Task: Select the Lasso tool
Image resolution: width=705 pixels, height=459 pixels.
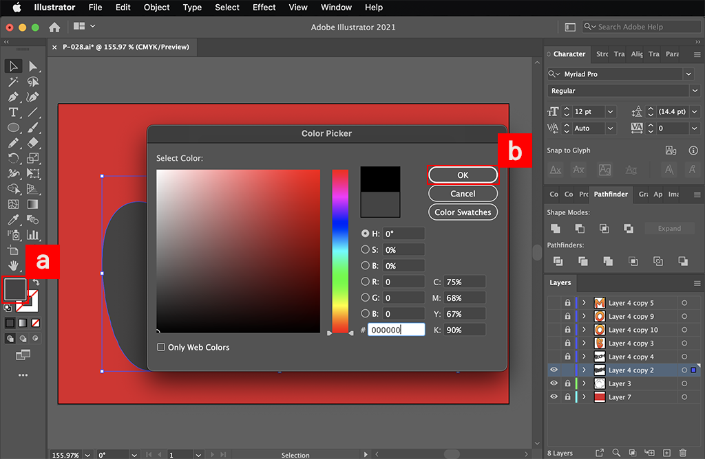Action: click(x=33, y=82)
